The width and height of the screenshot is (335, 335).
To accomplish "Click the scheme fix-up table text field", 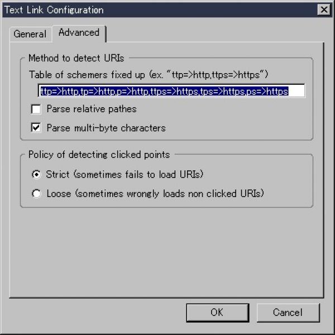I will tap(171, 91).
